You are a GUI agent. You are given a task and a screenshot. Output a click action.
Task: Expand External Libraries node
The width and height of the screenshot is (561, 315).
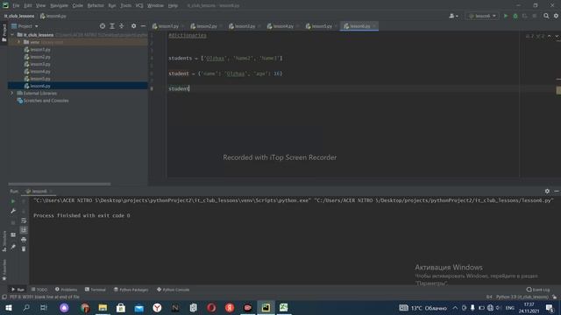coord(12,94)
